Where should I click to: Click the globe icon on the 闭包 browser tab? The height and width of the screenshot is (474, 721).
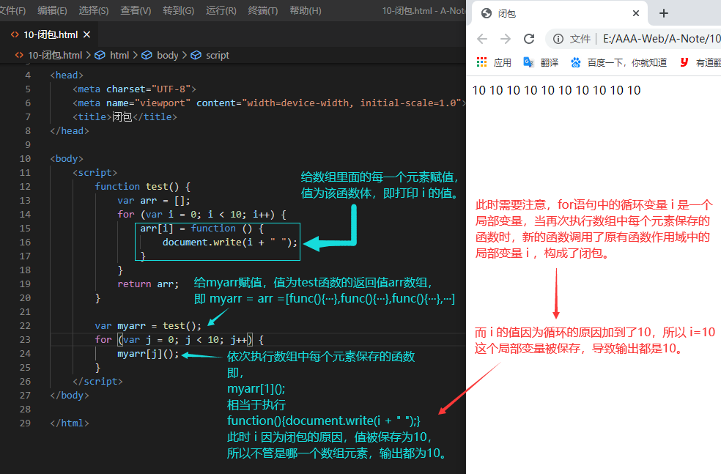coord(486,12)
